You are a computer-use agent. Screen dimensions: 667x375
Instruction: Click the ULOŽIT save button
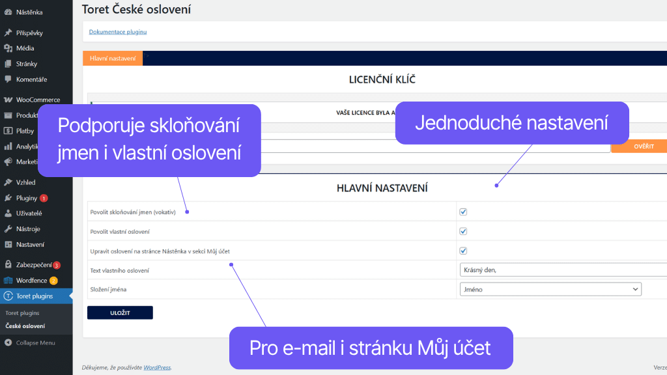pos(120,312)
